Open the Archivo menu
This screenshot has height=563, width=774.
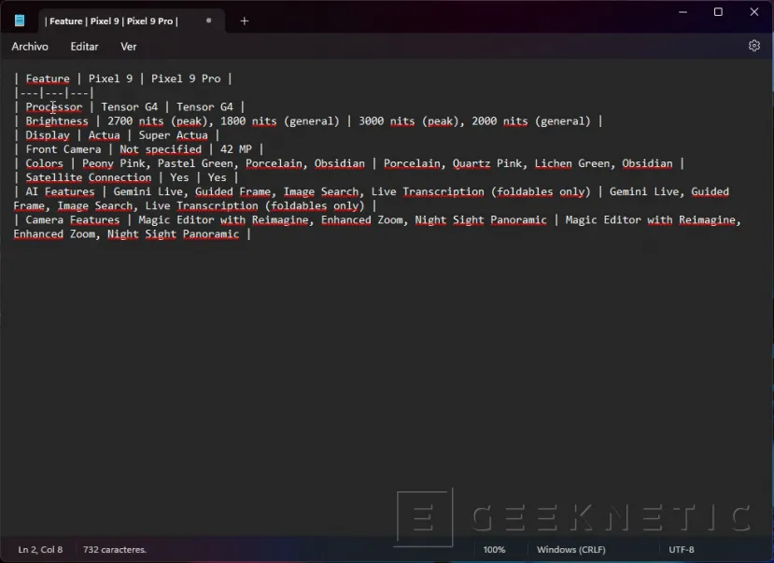click(x=30, y=47)
